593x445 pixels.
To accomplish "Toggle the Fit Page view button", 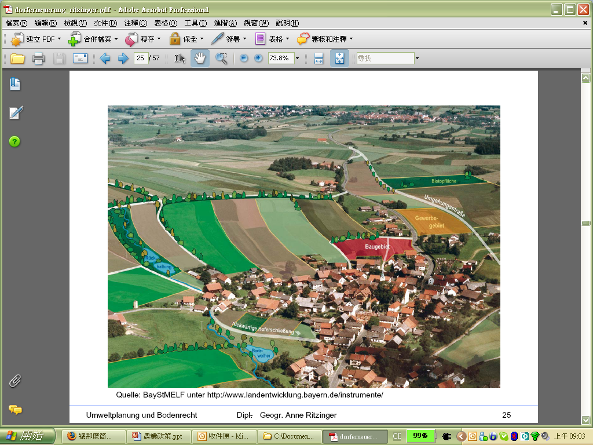I will coord(339,58).
